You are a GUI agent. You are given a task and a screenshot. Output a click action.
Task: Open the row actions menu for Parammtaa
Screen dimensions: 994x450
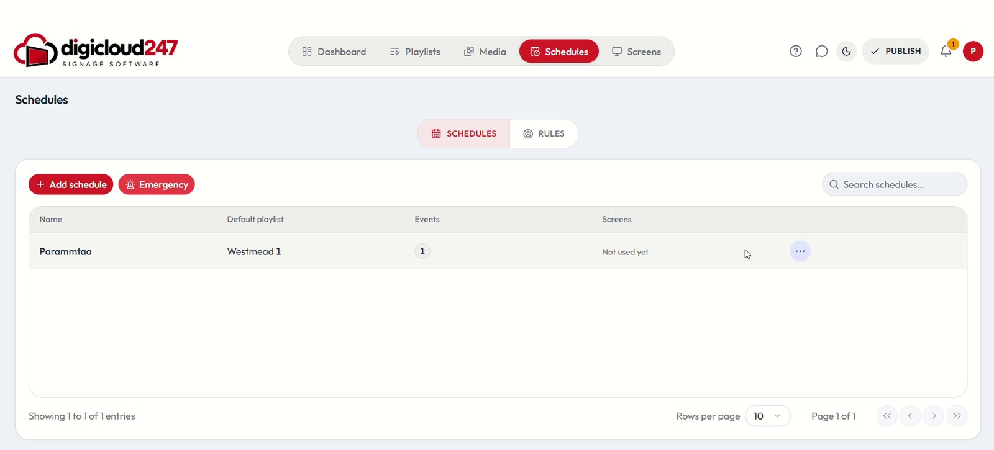click(x=800, y=251)
